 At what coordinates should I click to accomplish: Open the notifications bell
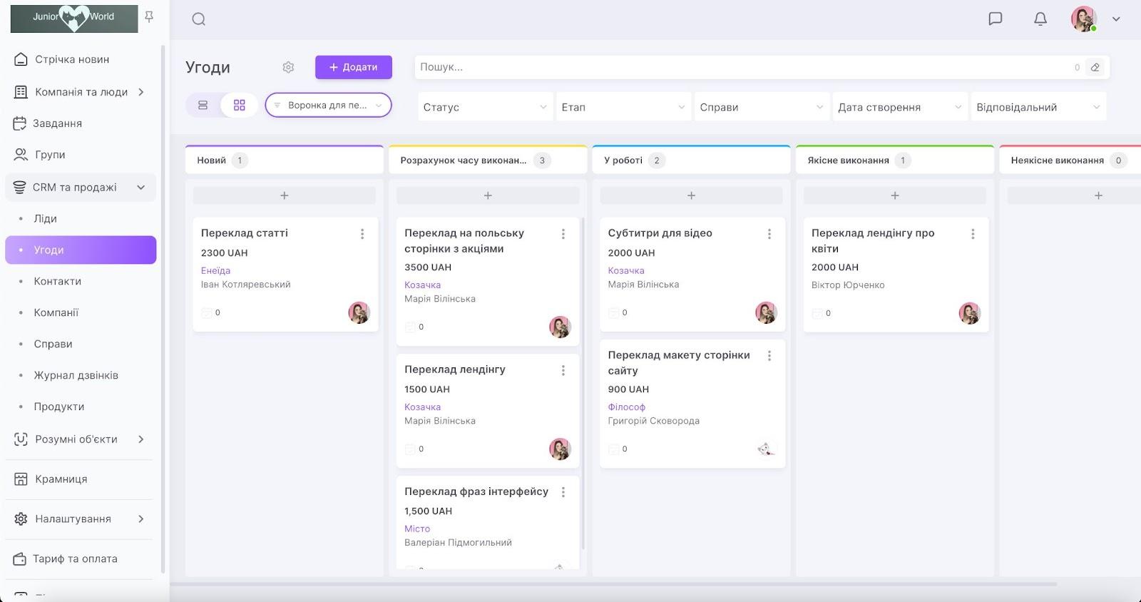[1040, 19]
